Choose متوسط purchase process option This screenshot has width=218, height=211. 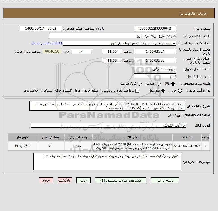[163, 91]
